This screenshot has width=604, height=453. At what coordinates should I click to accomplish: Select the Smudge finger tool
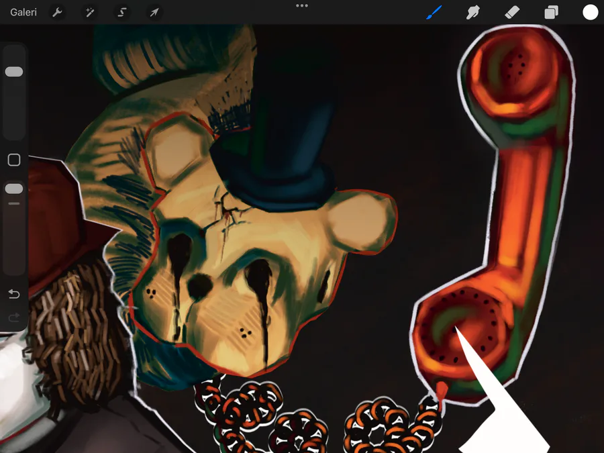[x=472, y=12]
